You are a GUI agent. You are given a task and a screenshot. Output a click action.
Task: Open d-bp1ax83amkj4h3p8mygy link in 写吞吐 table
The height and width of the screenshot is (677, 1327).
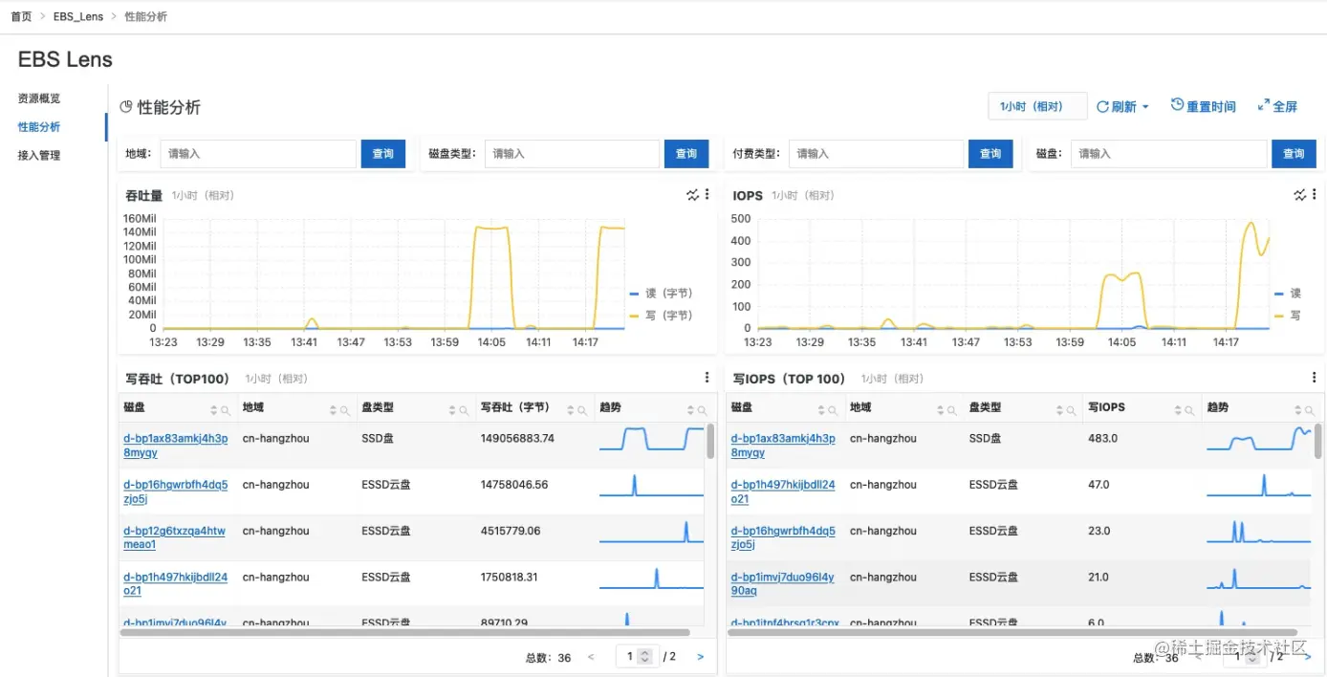pyautogui.click(x=176, y=446)
